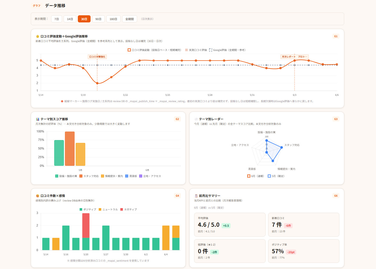Click the G3 chart badge

pos(336,119)
